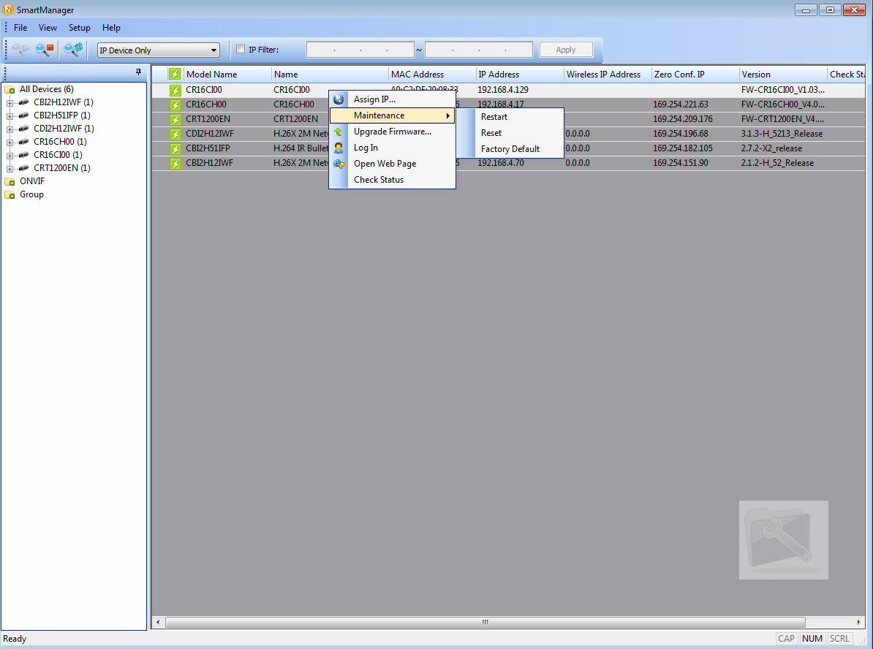This screenshot has width=873, height=649.
Task: Select Restart in the Maintenance submenu
Action: 494,117
